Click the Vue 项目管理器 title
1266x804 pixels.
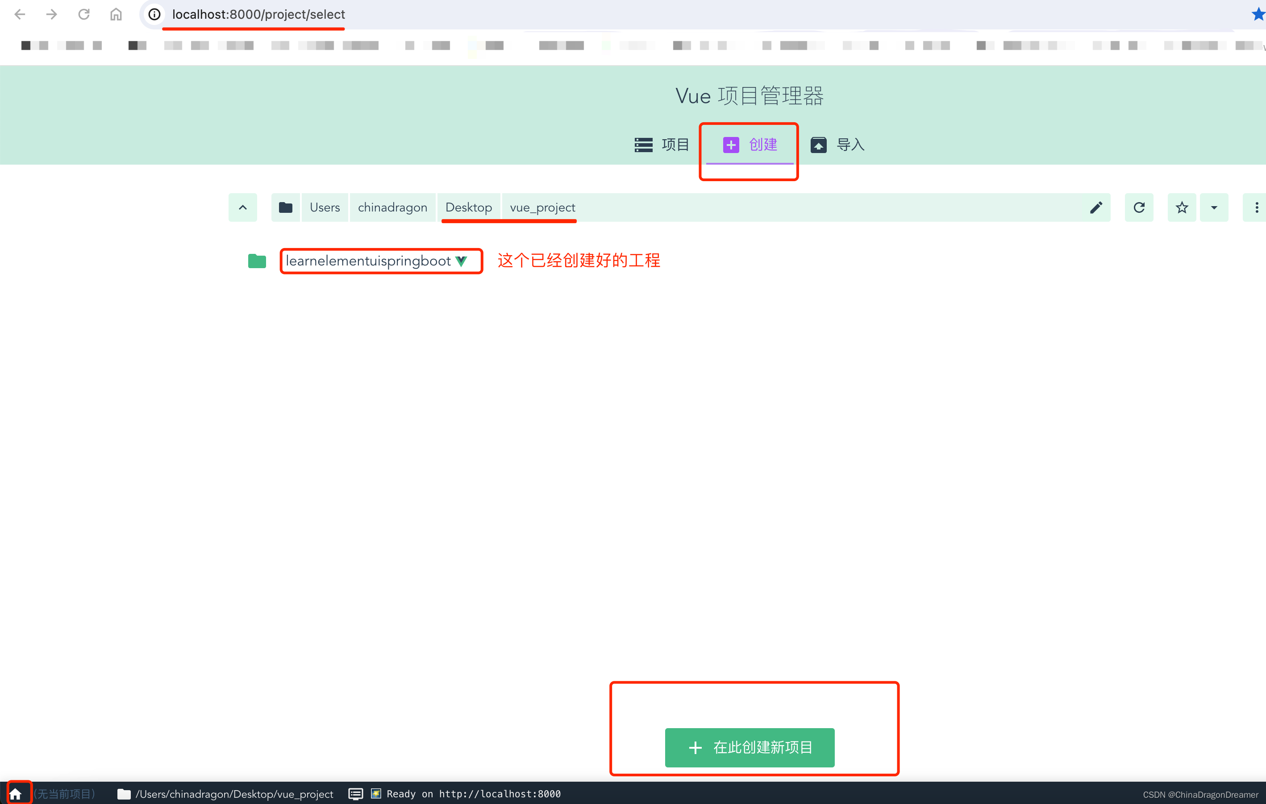749,96
